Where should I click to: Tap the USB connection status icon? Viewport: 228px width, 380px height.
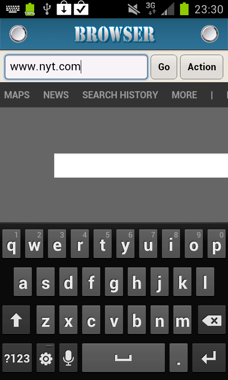point(47,9)
